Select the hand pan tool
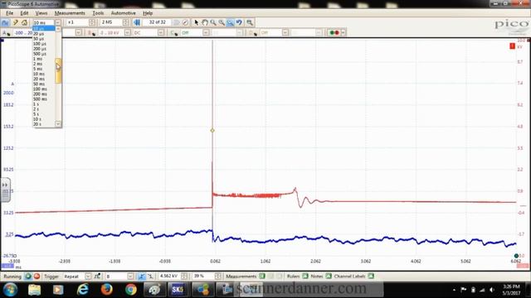531x298 pixels. (205, 22)
